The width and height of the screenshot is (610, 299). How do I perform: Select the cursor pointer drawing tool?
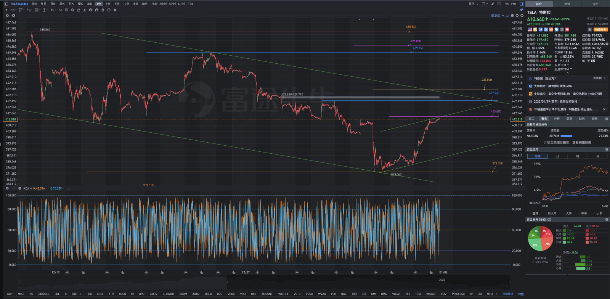coord(6,10)
